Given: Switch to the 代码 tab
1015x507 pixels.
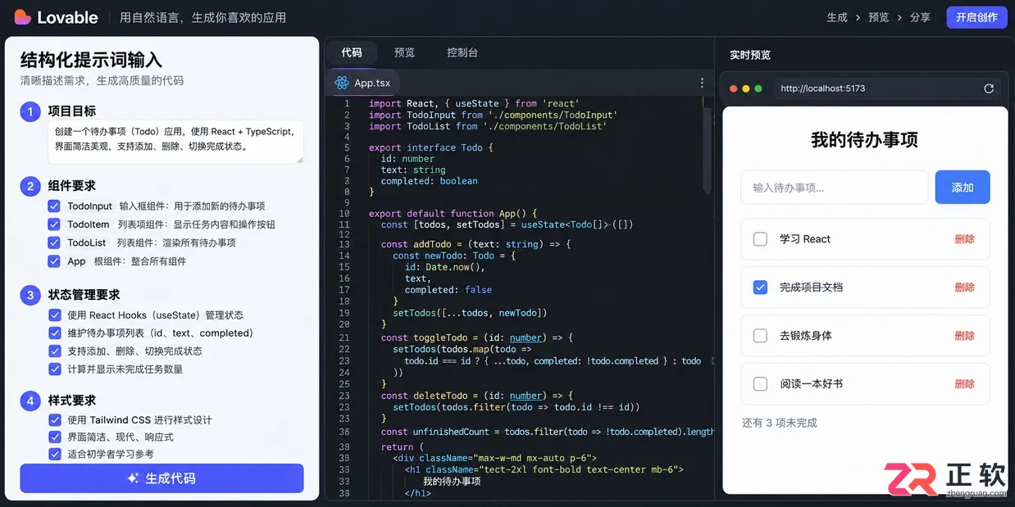Looking at the screenshot, I should click(352, 52).
